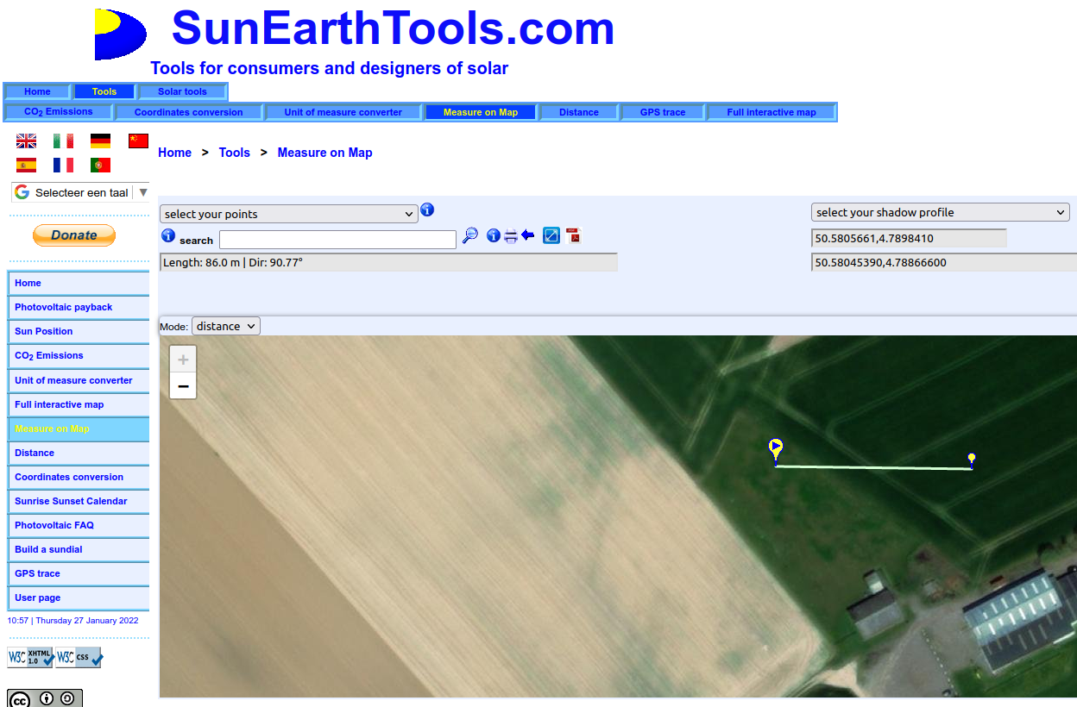Screen dimensions: 1077x707
Task: Open Photovoltaic payback in the sidebar
Action: point(79,307)
